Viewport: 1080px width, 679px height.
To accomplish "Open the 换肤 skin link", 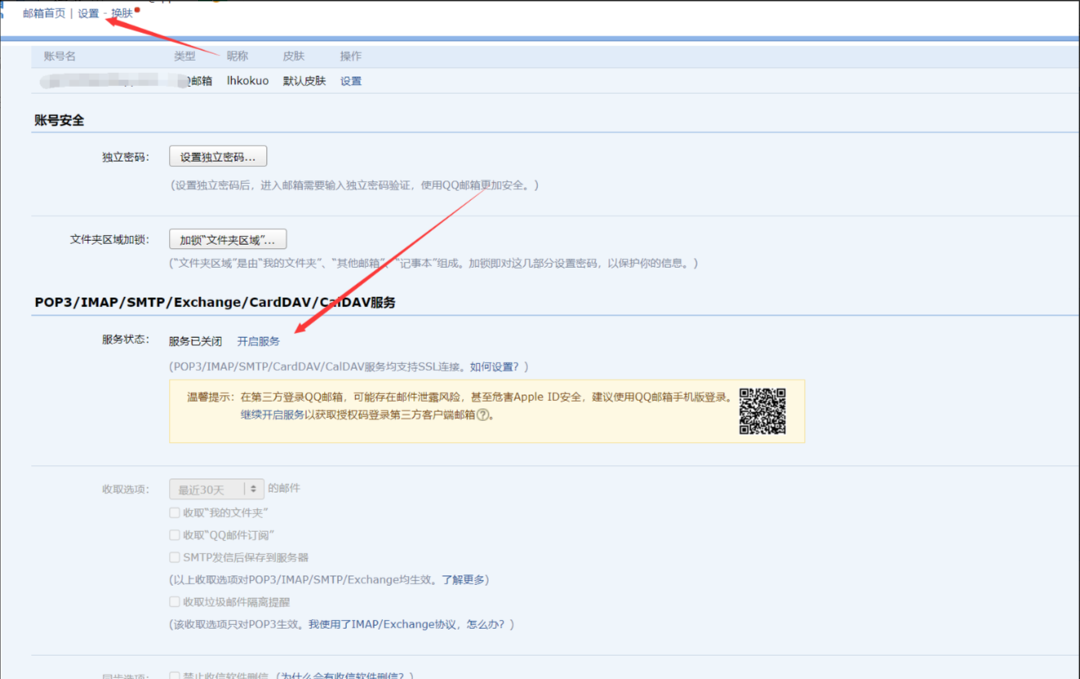I will click(122, 13).
